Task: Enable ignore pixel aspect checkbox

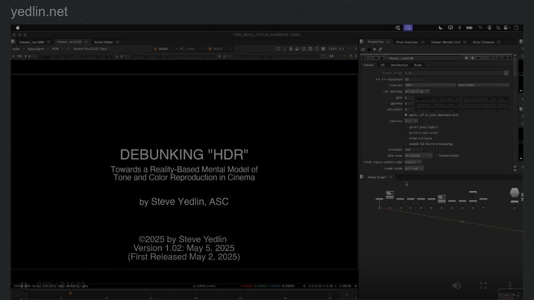Action: click(406, 127)
